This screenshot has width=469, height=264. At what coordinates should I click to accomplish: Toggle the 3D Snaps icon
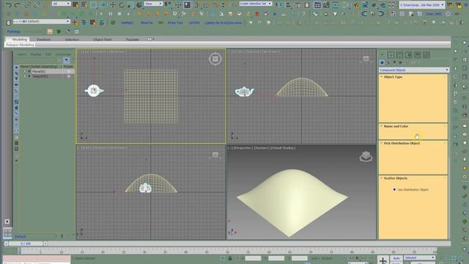196,5
